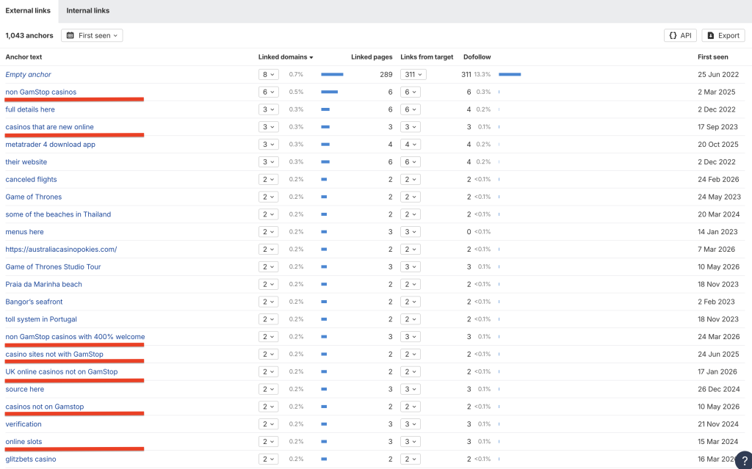This screenshot has height=469, width=752.
Task: Open the menus here anchor
Action: point(24,232)
